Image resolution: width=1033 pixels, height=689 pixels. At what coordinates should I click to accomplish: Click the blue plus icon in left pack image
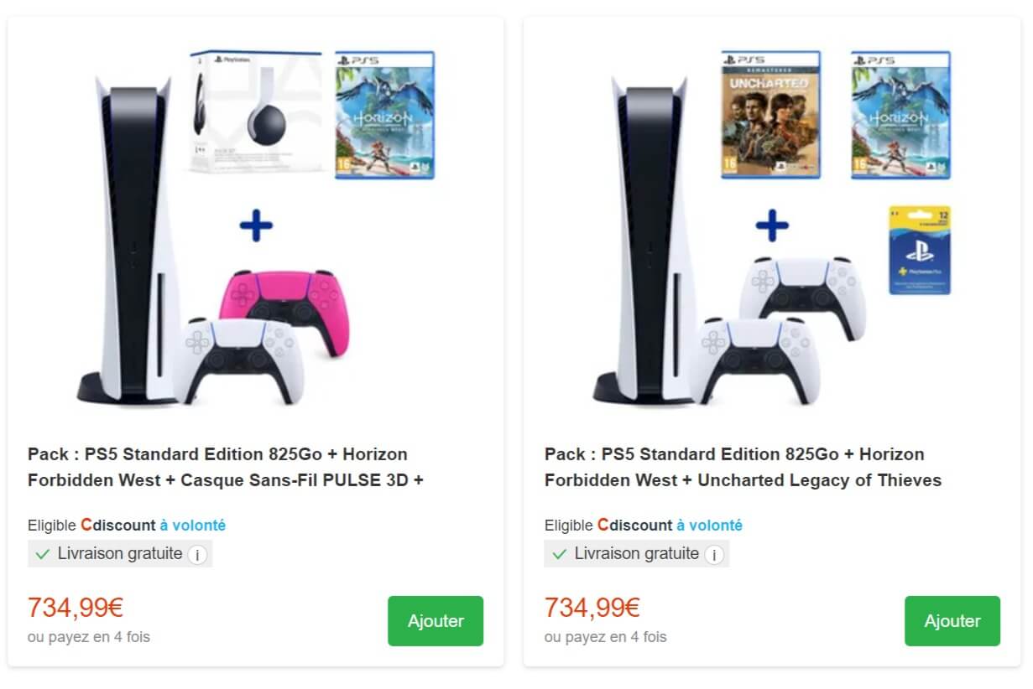(256, 227)
